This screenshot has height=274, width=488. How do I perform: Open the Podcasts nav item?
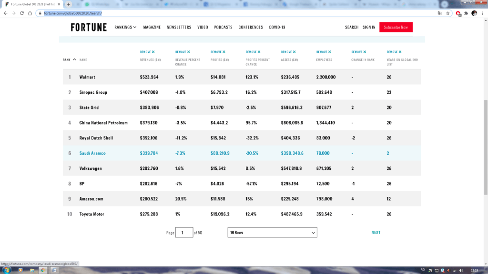(223, 28)
